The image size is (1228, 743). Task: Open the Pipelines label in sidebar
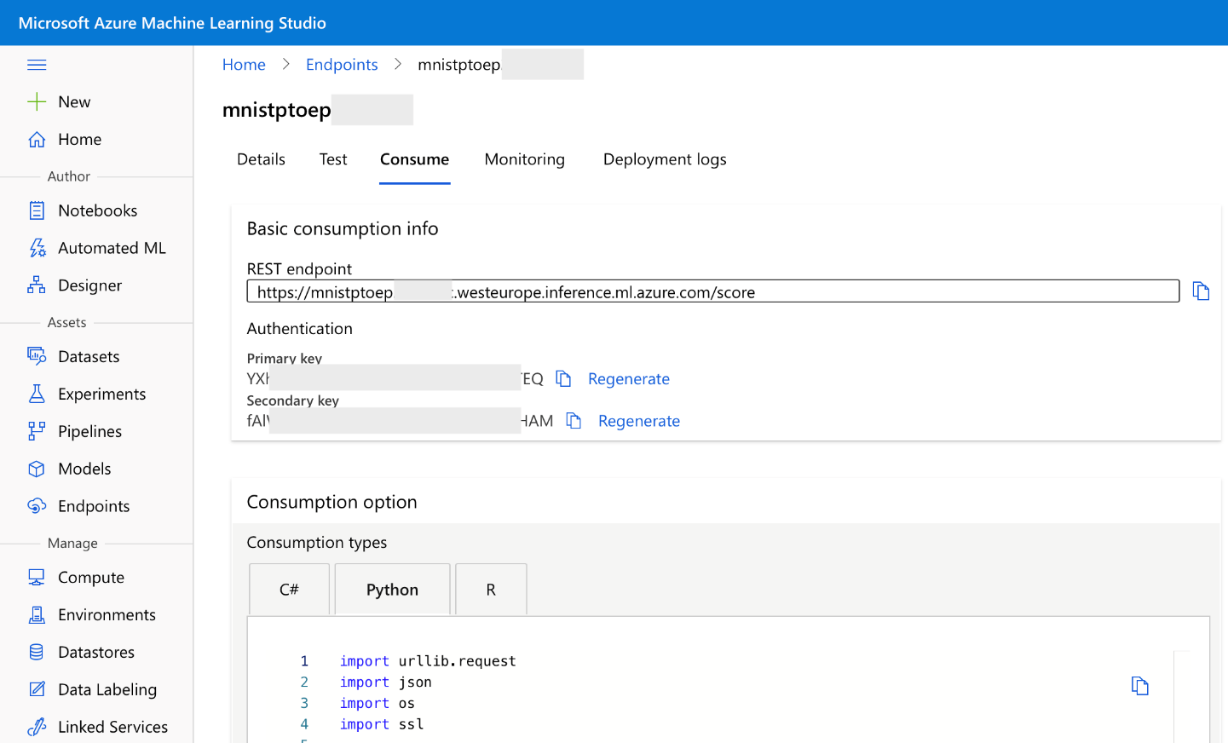(90, 431)
